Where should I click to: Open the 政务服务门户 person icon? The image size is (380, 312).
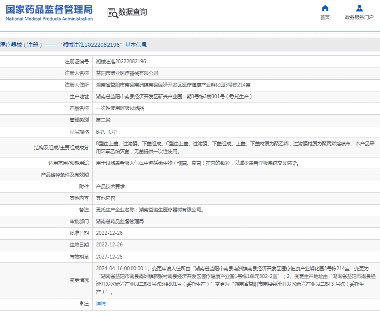(x=360, y=8)
